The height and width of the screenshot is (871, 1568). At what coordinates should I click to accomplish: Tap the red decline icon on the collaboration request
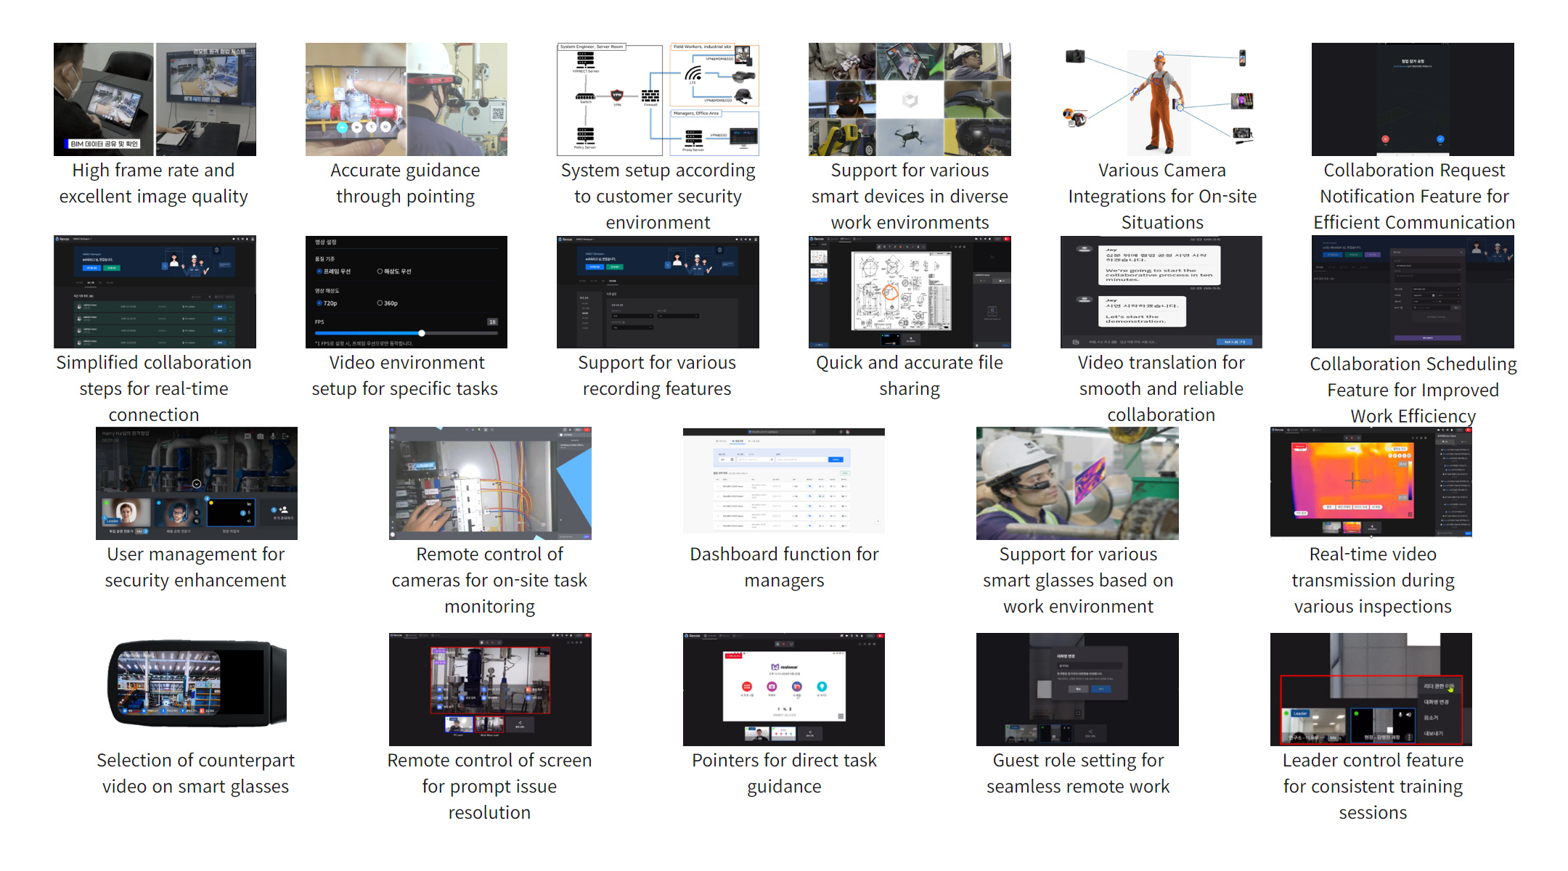coord(1385,139)
